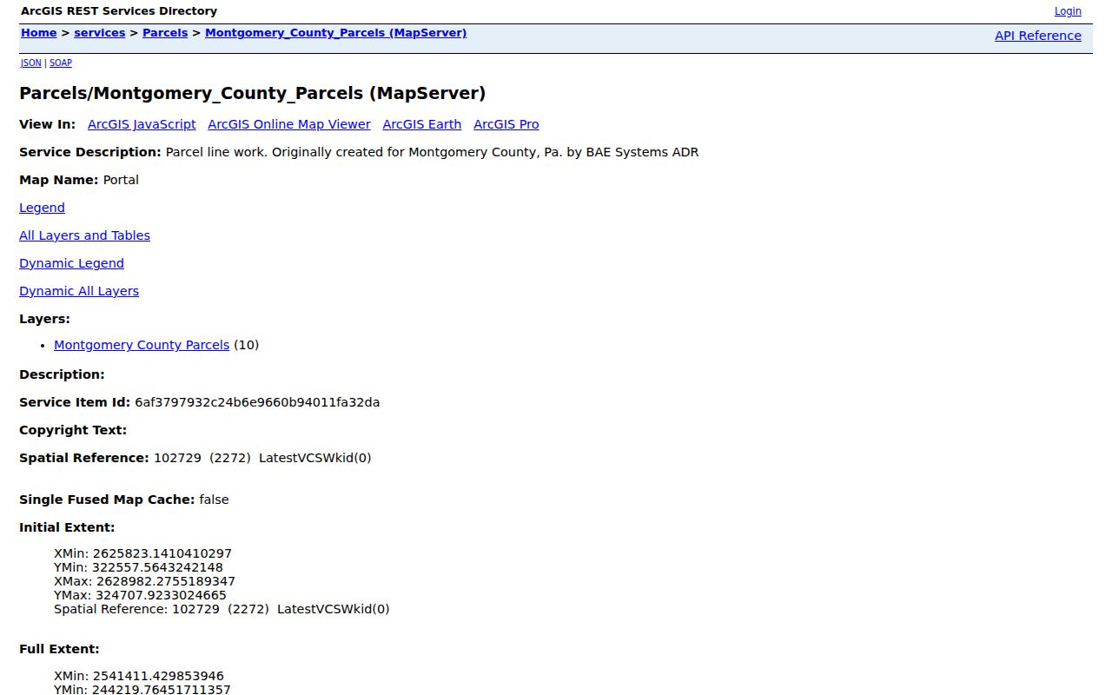This screenshot has height=695, width=1112.
Task: Click the Full Extent heading
Action: point(59,649)
